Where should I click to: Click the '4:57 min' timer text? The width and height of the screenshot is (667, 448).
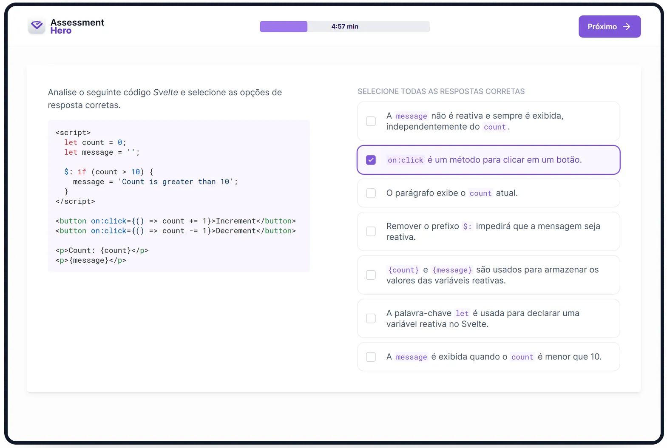[x=345, y=26]
